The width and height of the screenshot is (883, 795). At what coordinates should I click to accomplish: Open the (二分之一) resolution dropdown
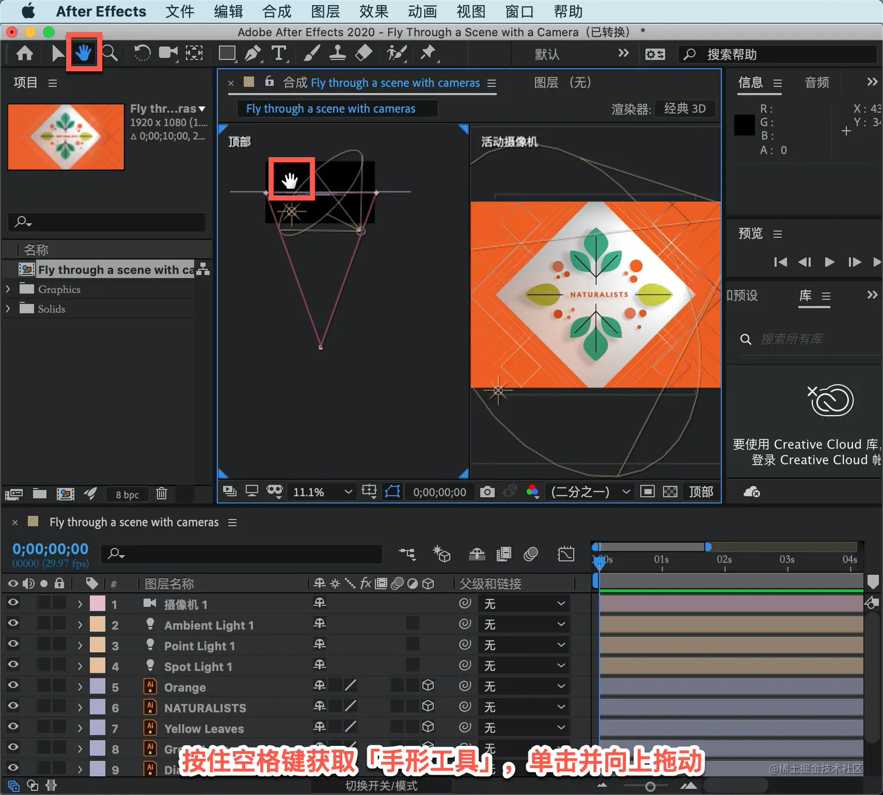pos(590,492)
